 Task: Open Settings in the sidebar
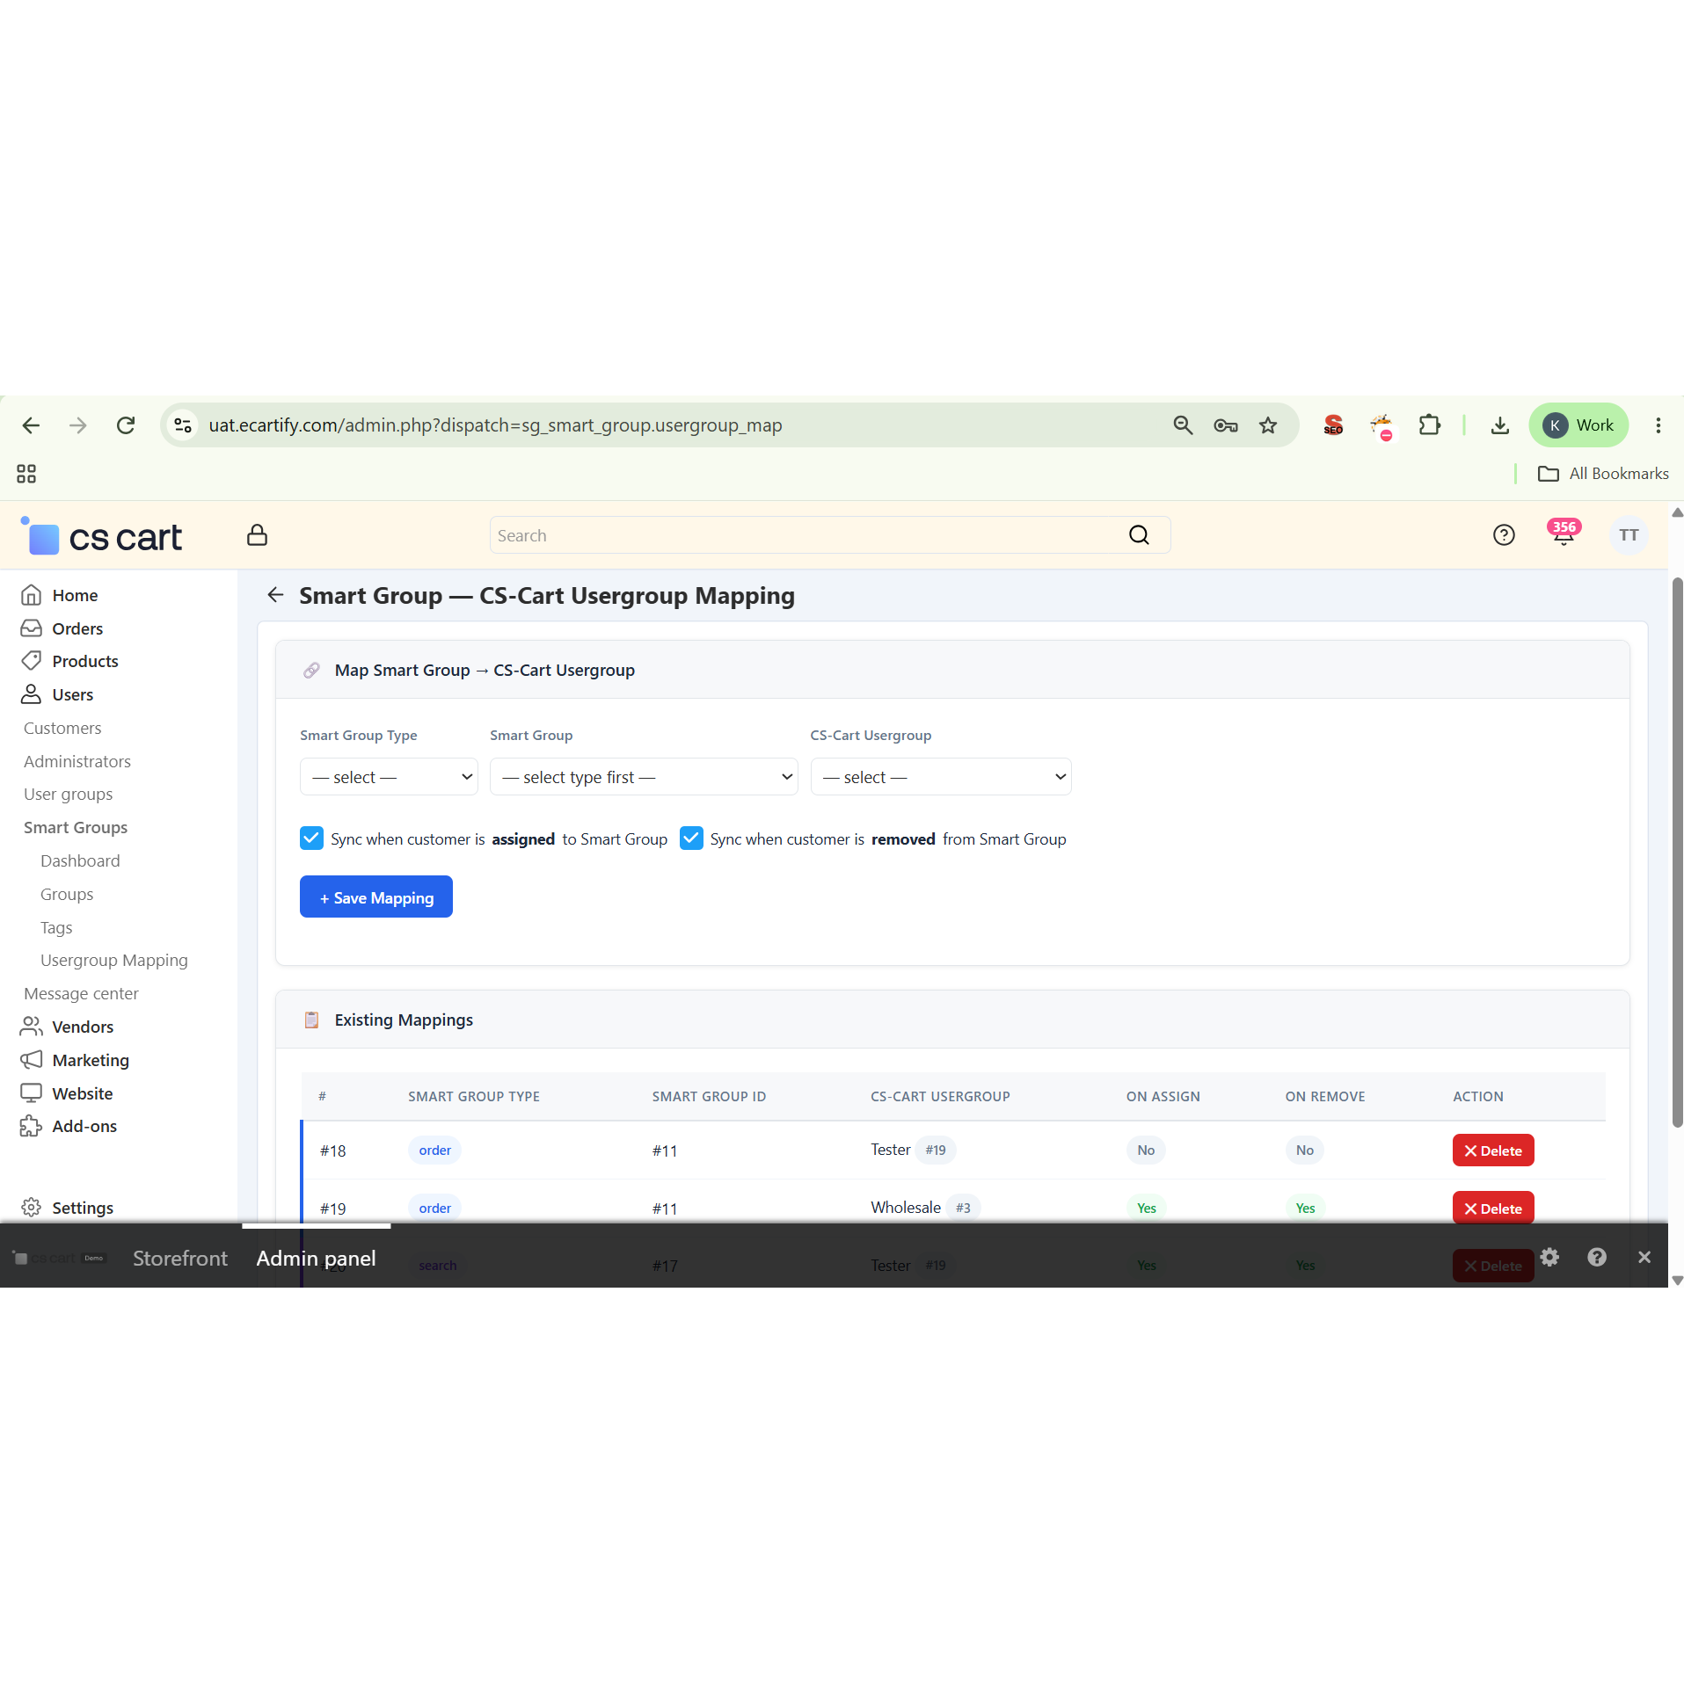click(83, 1208)
